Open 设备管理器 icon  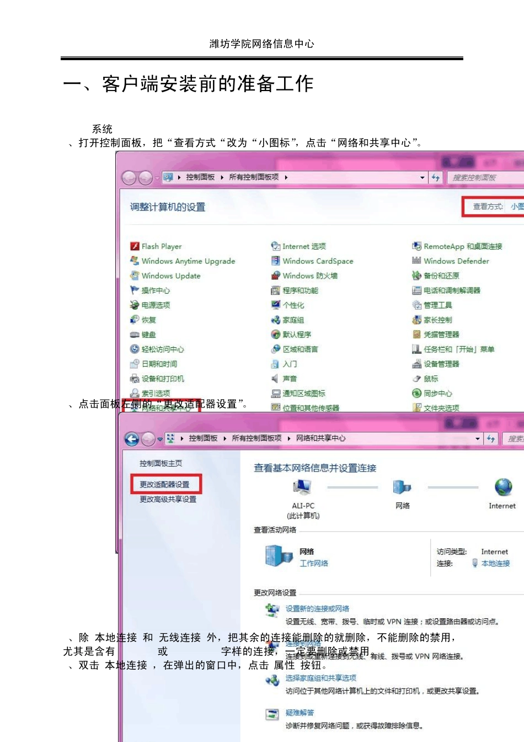[x=417, y=364]
